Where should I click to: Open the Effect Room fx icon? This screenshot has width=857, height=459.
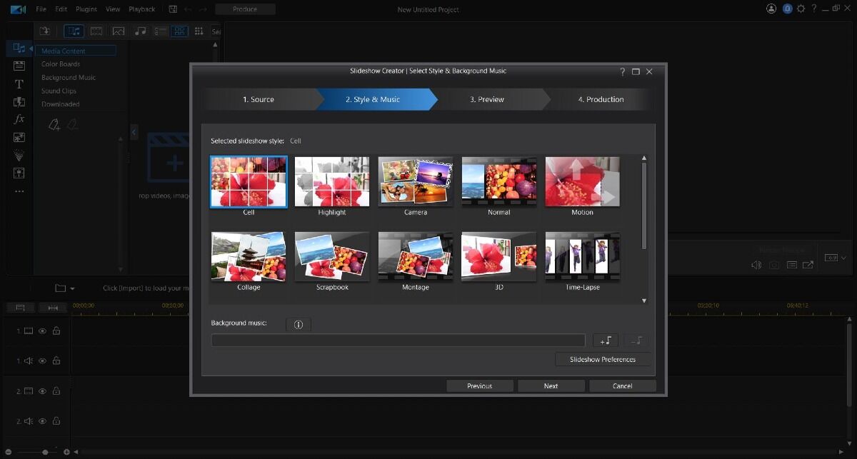[19, 119]
